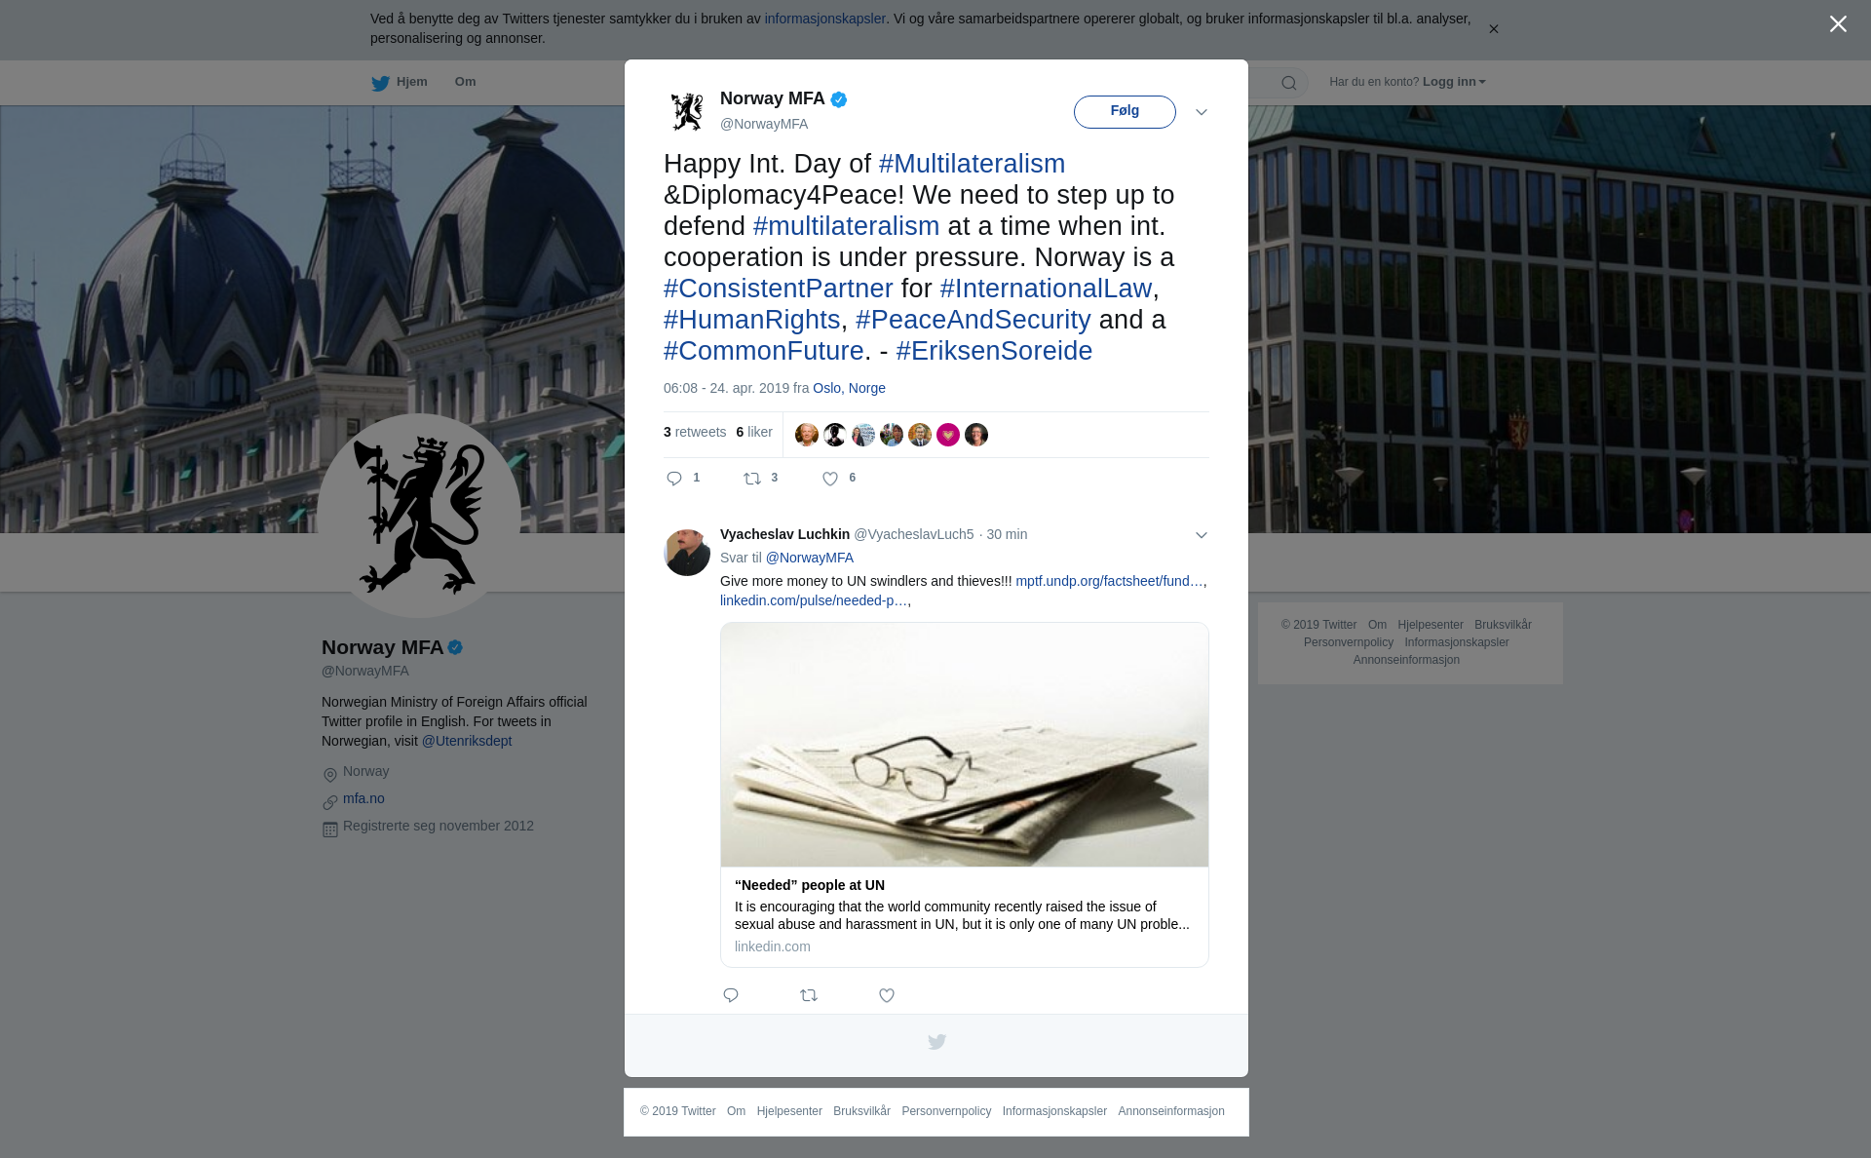Click reply icon on Norway MFA tweet

674,478
